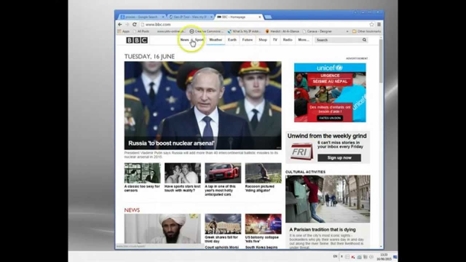This screenshot has height=262, width=466.
Task: Open the What Is My IP Address bookmark
Action: [x=245, y=31]
